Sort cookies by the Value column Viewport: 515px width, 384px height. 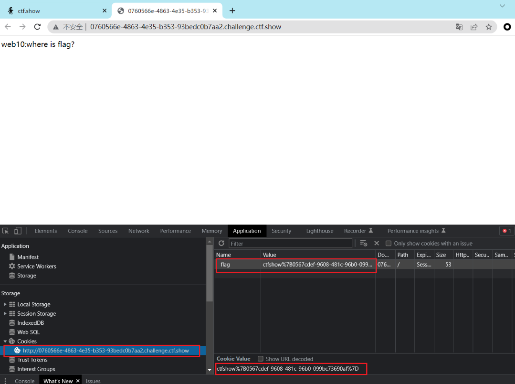pyautogui.click(x=318, y=255)
